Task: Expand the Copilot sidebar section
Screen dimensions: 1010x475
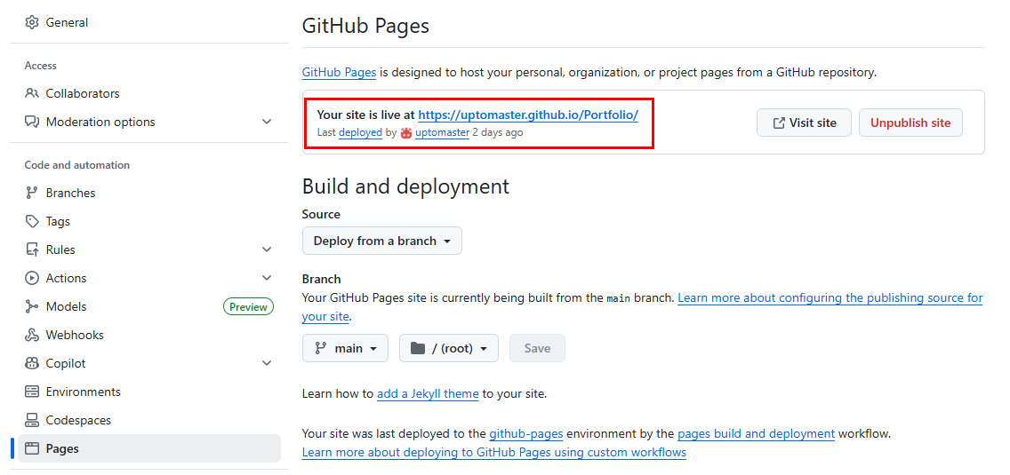Action: pos(267,363)
